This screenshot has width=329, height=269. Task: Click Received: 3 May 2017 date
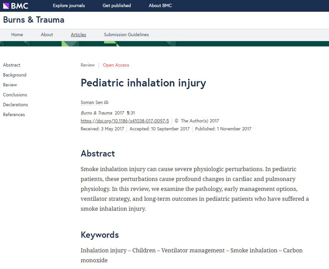(x=102, y=129)
